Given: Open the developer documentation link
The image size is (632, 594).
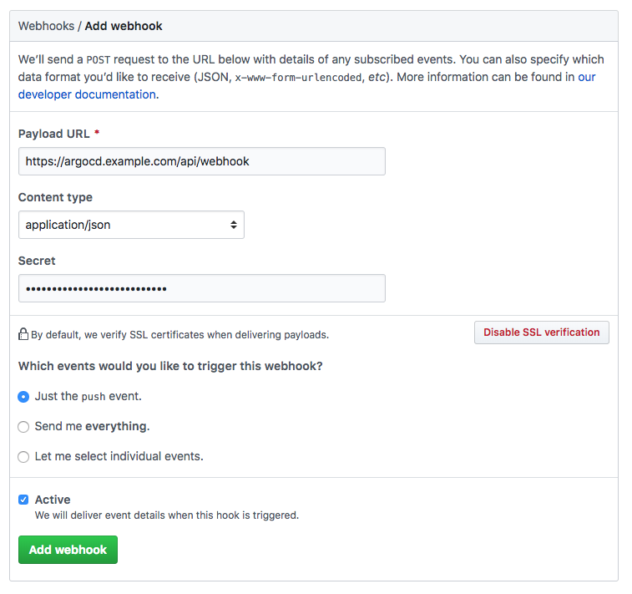Looking at the screenshot, I should (x=87, y=94).
